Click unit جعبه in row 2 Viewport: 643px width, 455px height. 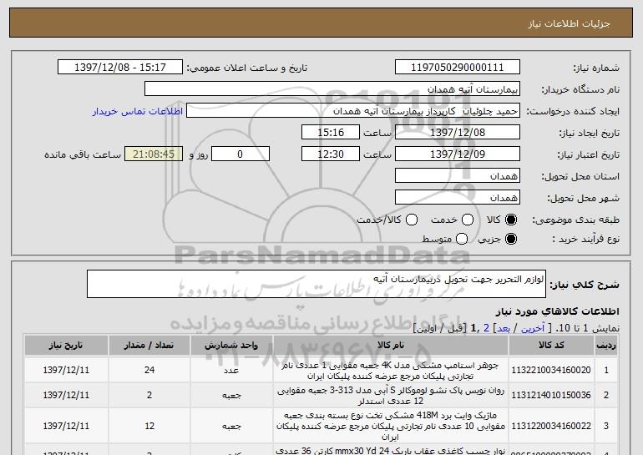(231, 396)
